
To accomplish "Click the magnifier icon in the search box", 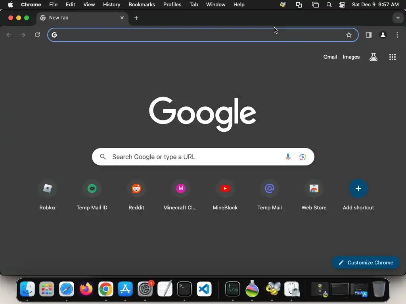I will click(103, 157).
